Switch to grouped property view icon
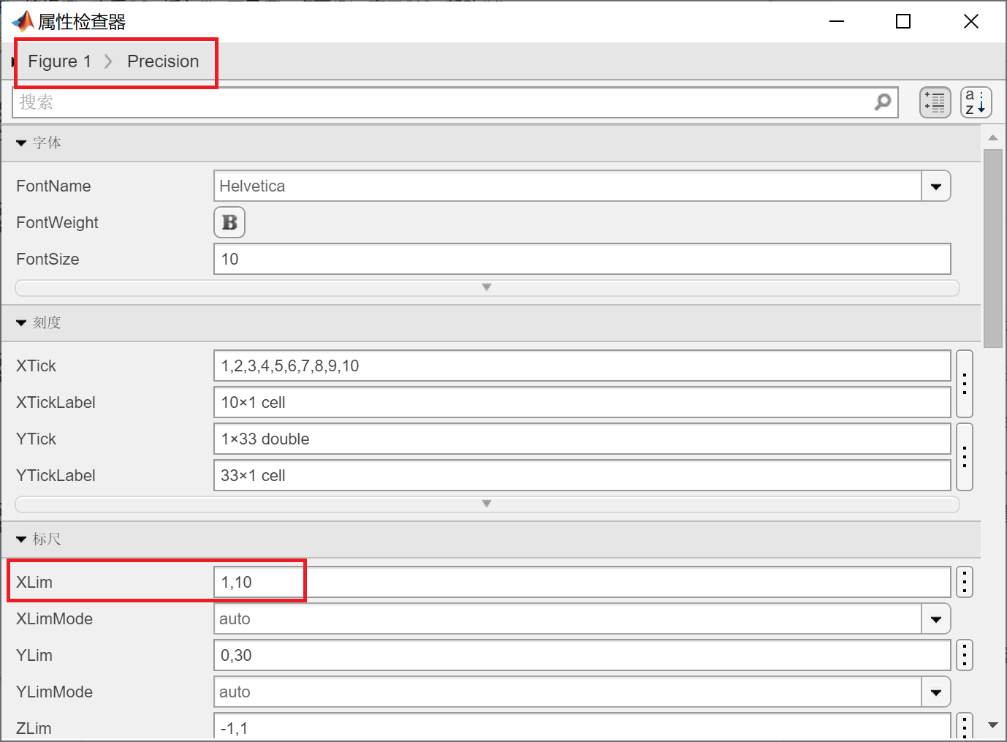 (935, 102)
